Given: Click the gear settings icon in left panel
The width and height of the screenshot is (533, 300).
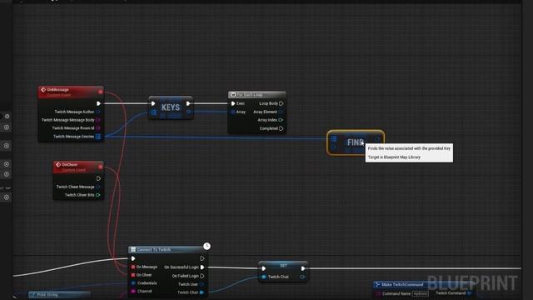Looking at the screenshot, I should point(7,117).
